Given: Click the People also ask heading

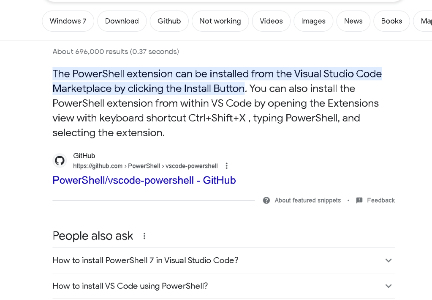Looking at the screenshot, I should tap(93, 236).
